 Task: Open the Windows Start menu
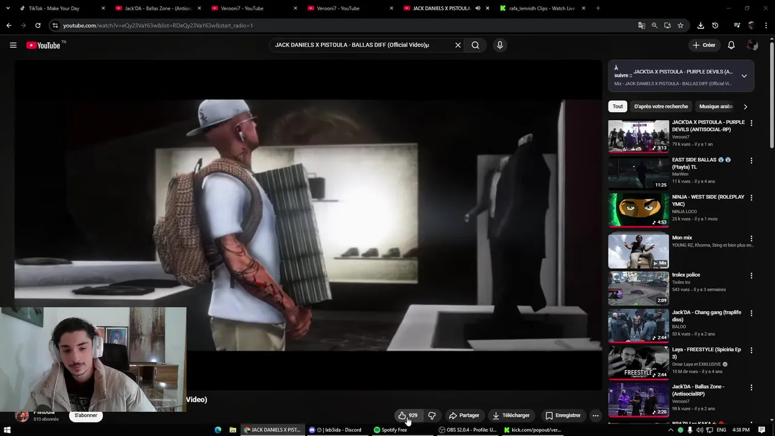click(x=7, y=430)
